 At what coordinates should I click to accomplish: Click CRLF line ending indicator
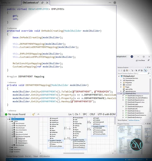(x=92, y=114)
